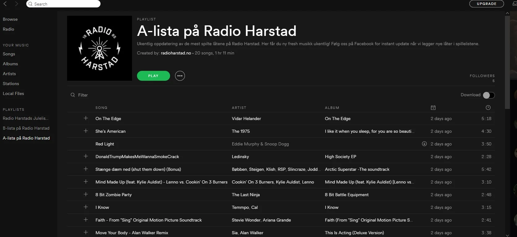The height and width of the screenshot is (237, 517).
Task: Open artist Alan Walker in the artist column
Action: point(252,233)
